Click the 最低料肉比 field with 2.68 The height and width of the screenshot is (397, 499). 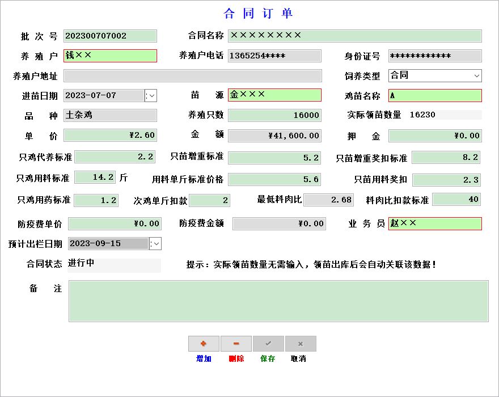coord(329,200)
